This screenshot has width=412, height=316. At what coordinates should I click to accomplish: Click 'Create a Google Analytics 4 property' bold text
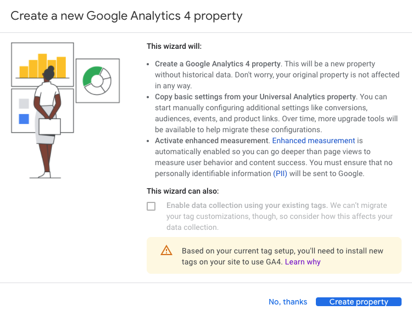(218, 64)
